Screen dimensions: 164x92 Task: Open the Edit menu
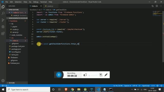(11, 2)
